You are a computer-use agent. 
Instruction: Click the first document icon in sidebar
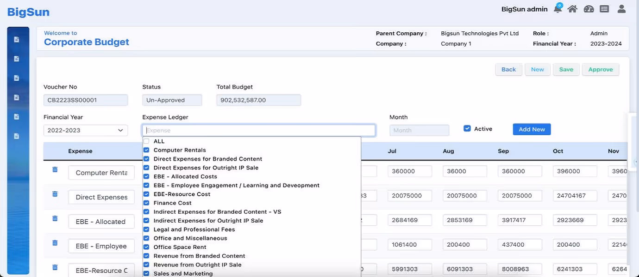(17, 39)
